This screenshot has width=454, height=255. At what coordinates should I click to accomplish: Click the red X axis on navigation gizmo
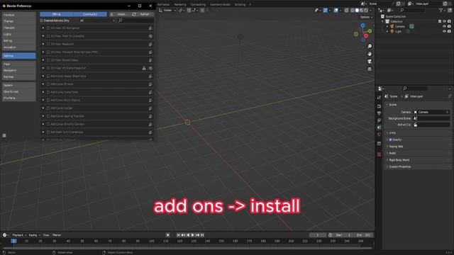tap(366, 36)
